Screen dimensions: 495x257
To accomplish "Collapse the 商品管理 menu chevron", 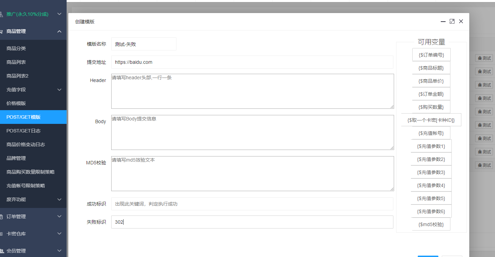I will click(x=59, y=31).
